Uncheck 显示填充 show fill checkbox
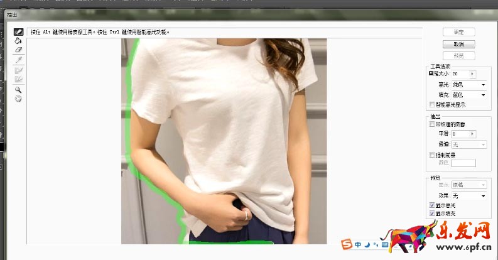The width and height of the screenshot is (498, 260). click(431, 214)
